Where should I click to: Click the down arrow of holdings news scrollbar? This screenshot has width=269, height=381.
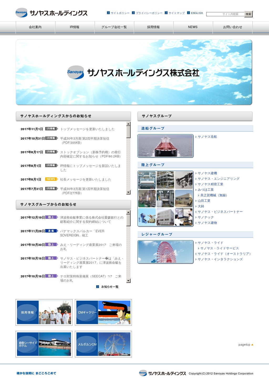(x=128, y=192)
